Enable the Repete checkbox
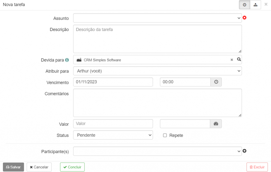The width and height of the screenshot is (271, 172). pos(165,135)
